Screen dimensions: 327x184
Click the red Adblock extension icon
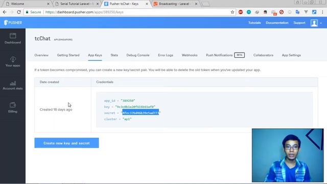pos(241,12)
